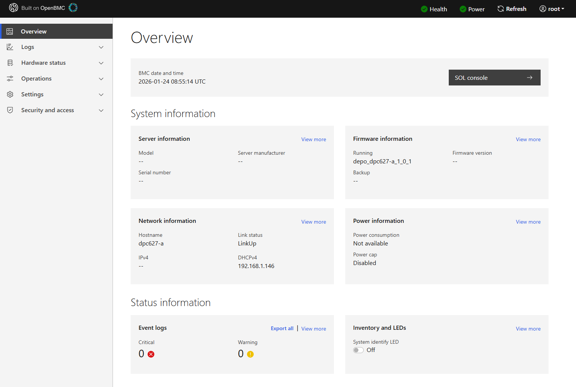Click the OpenBMC logo in the header
Image resolution: width=576 pixels, height=387 pixels.
pos(14,7)
